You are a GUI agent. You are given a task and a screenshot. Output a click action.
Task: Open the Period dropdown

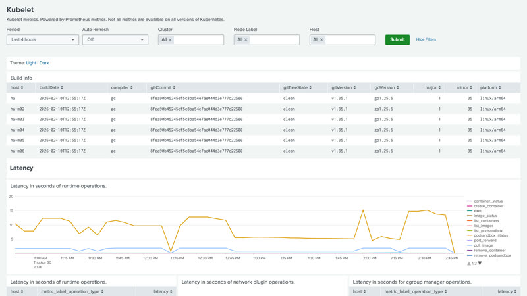pos(42,39)
